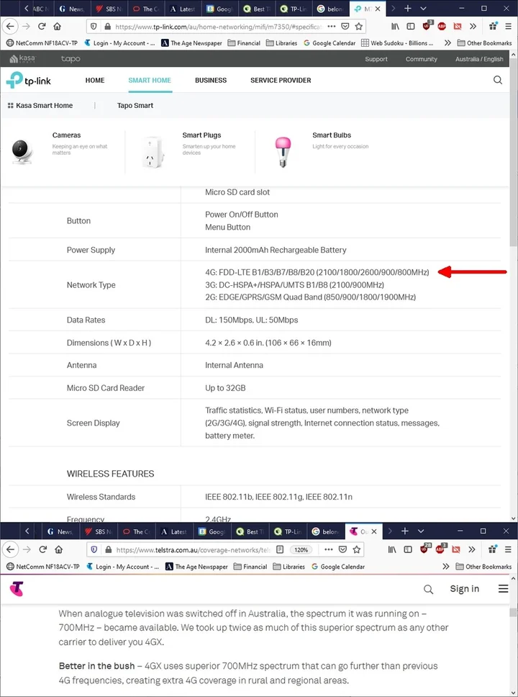Screen dimensions: 518x697
Task: Select Tapo Smart submenu
Action: point(135,105)
